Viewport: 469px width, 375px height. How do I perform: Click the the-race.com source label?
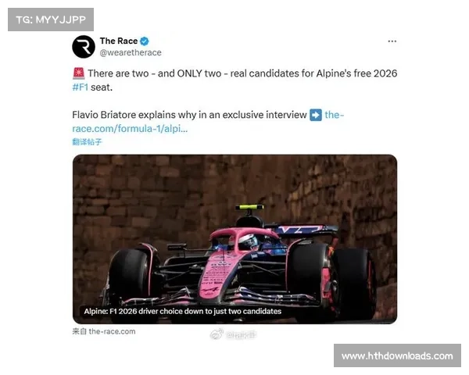[104, 331]
